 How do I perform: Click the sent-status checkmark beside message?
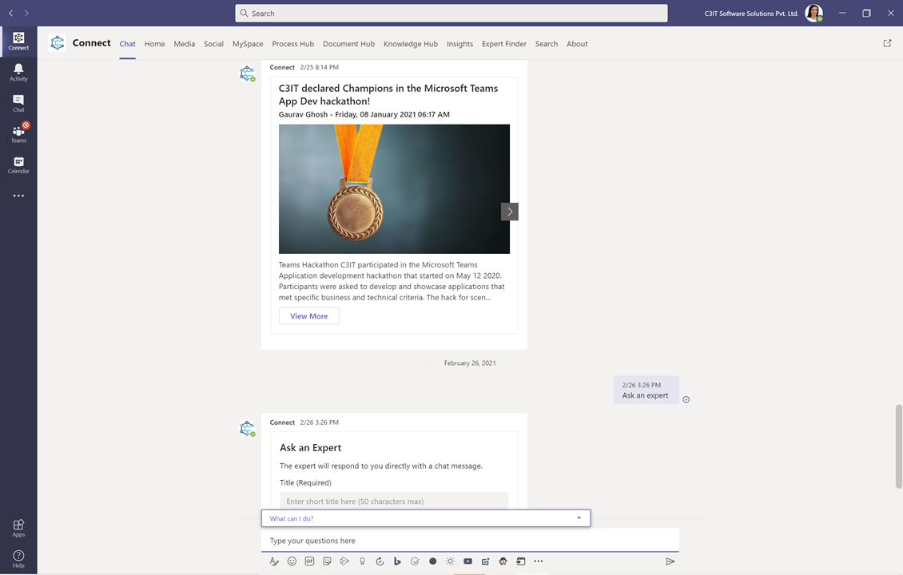pyautogui.click(x=686, y=399)
